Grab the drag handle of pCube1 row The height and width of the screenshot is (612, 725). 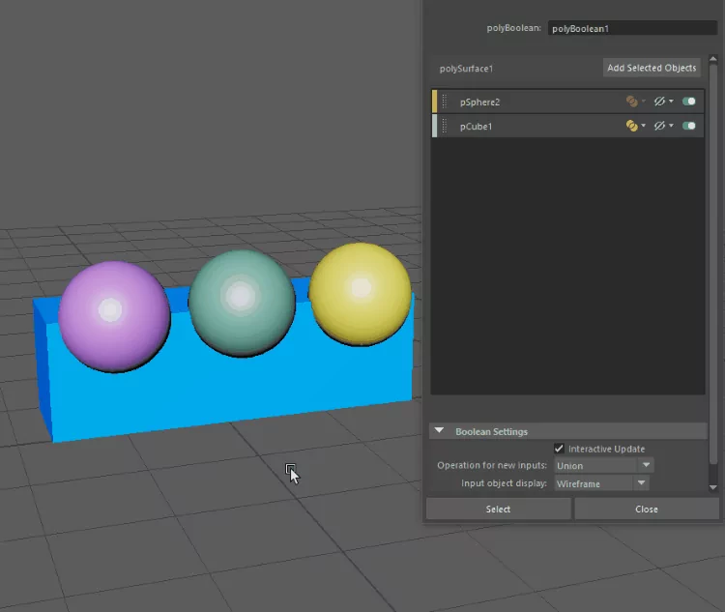pyautogui.click(x=445, y=126)
